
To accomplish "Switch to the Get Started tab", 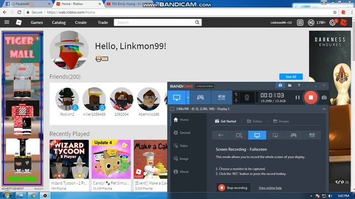I will coord(226,121).
